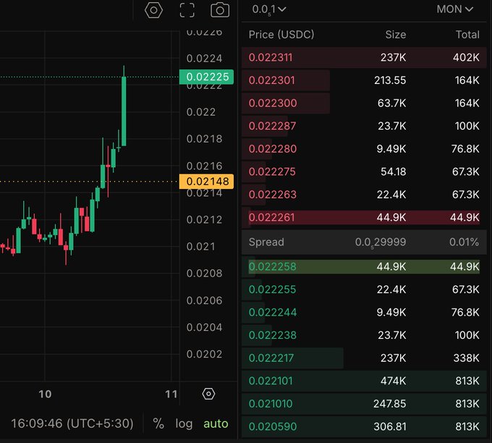Toggle percent scale mode
Viewport: 492px width, 443px height.
click(158, 423)
